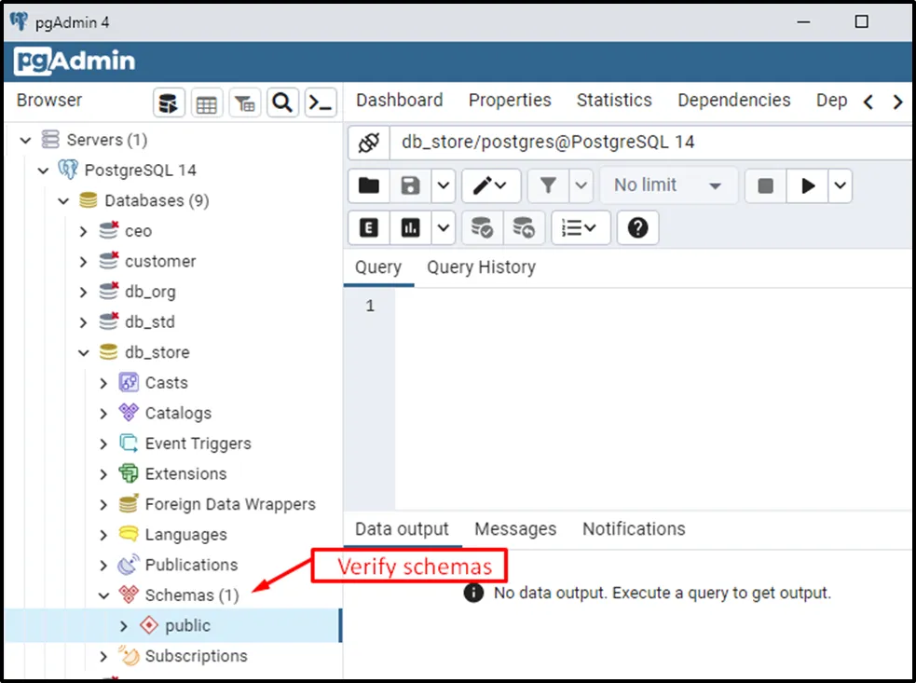The image size is (916, 683).
Task: Open the Messages output tab
Action: point(515,529)
